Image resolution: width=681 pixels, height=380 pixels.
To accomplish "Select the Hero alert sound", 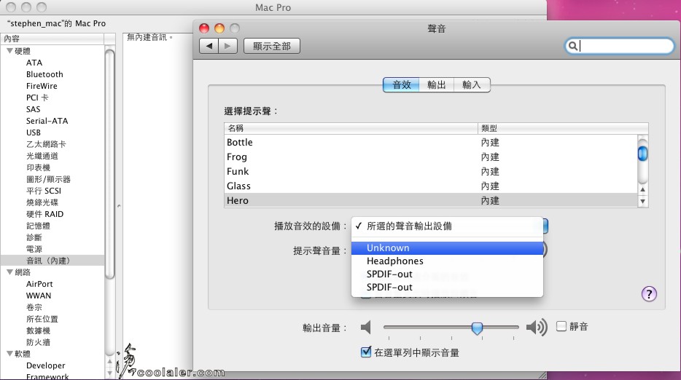I will (x=431, y=200).
